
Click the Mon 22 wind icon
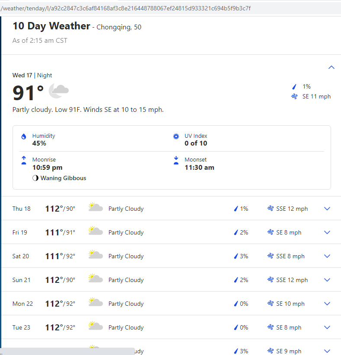(270, 304)
